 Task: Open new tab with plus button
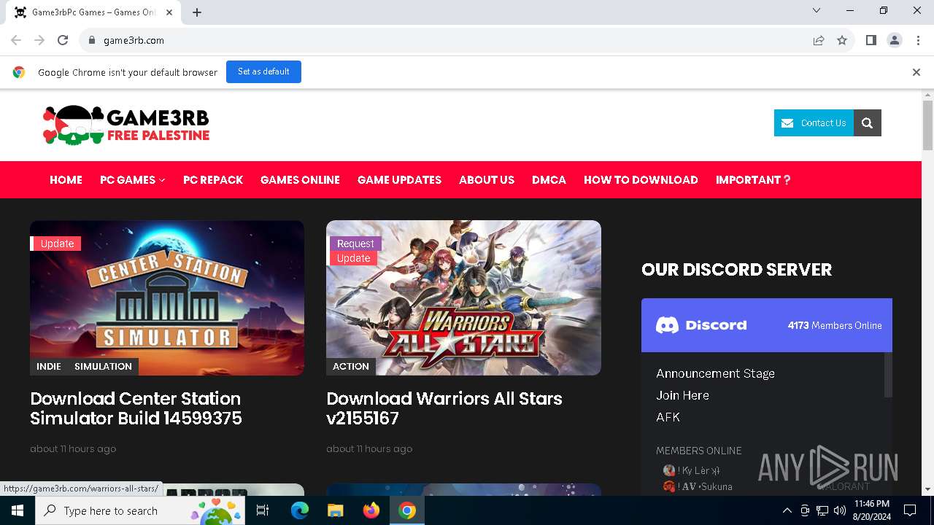(x=197, y=12)
